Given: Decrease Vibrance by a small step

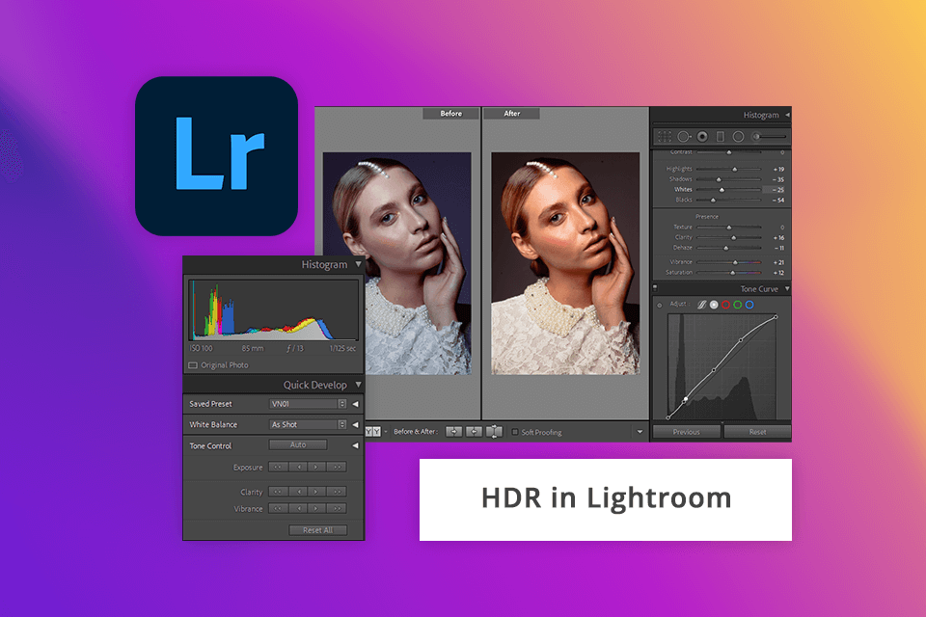Looking at the screenshot, I should (x=298, y=508).
